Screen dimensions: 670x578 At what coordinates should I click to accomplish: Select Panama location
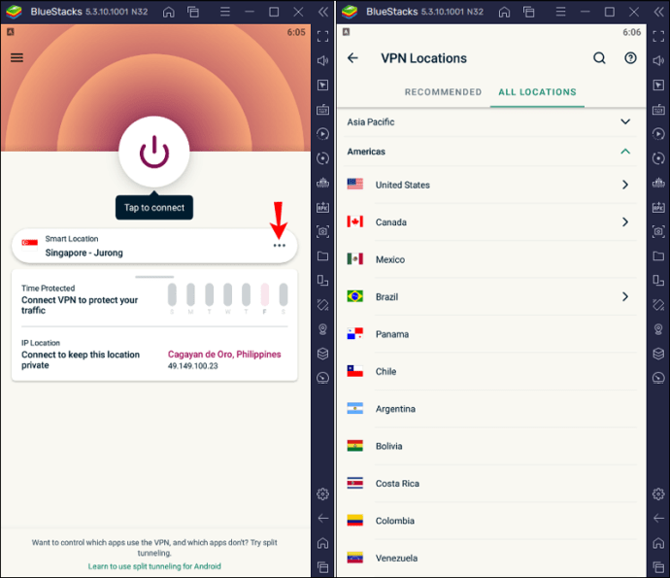point(489,334)
